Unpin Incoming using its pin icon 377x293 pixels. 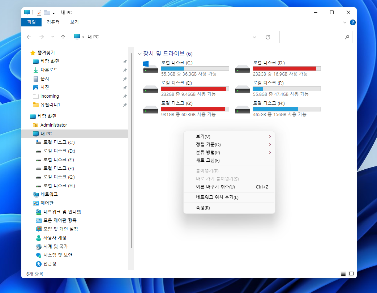[x=125, y=96]
